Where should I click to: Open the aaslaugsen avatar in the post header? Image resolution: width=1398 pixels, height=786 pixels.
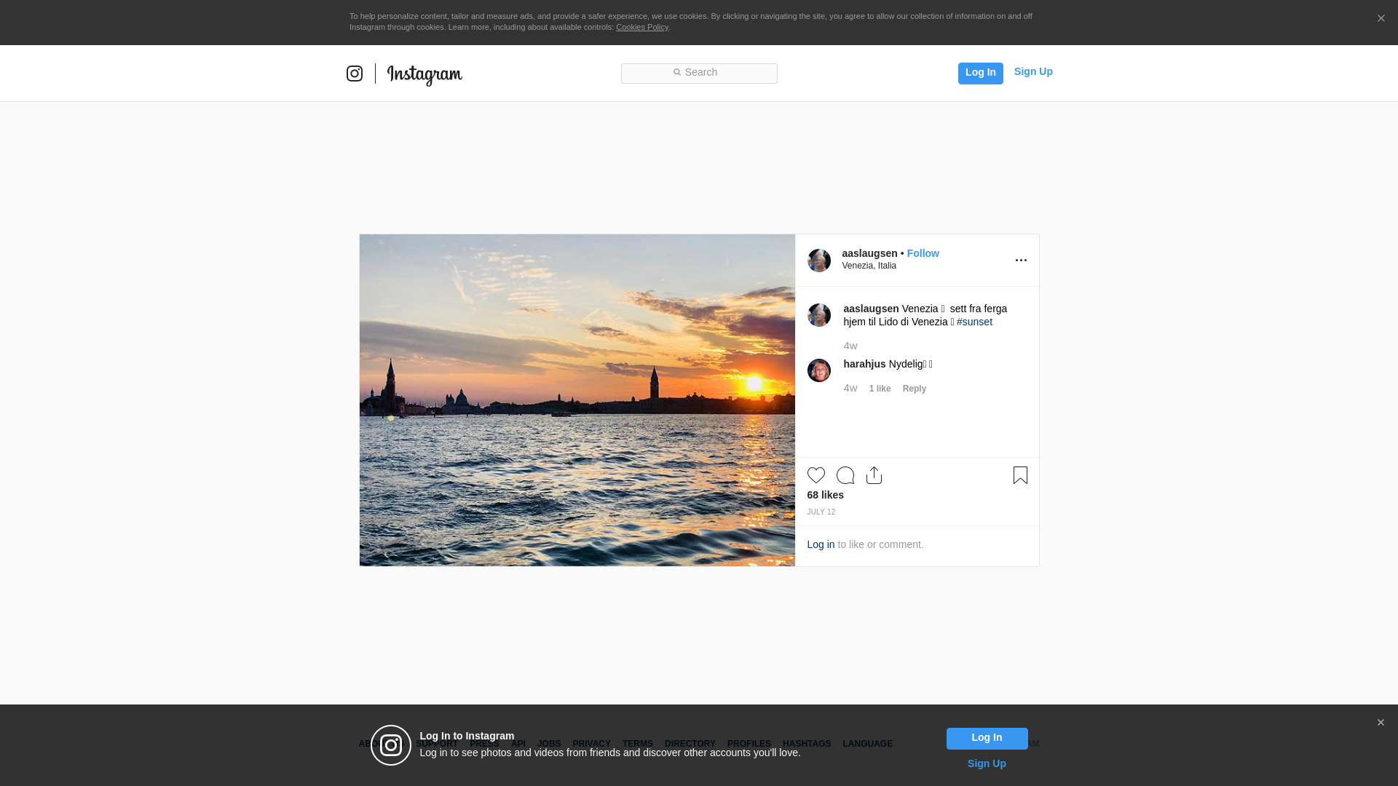[818, 261]
